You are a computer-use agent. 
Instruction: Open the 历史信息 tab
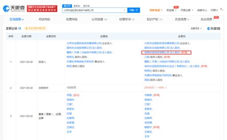[182, 19]
